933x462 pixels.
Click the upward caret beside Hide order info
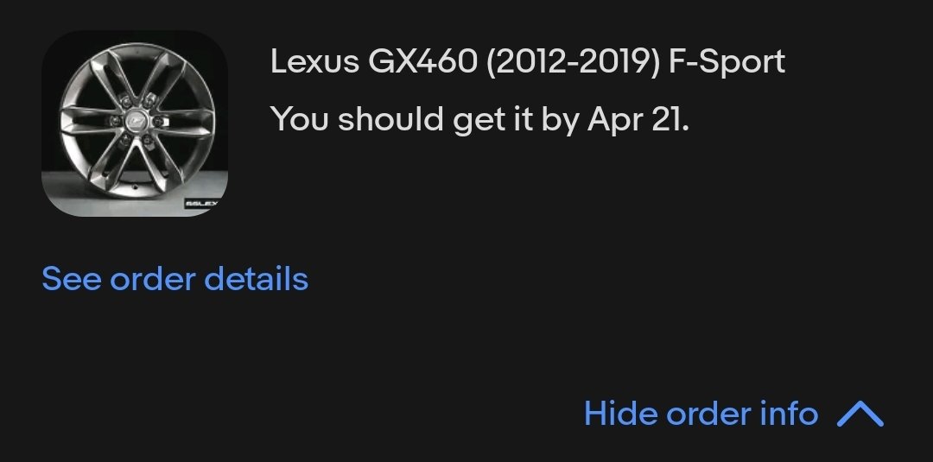[x=860, y=414]
